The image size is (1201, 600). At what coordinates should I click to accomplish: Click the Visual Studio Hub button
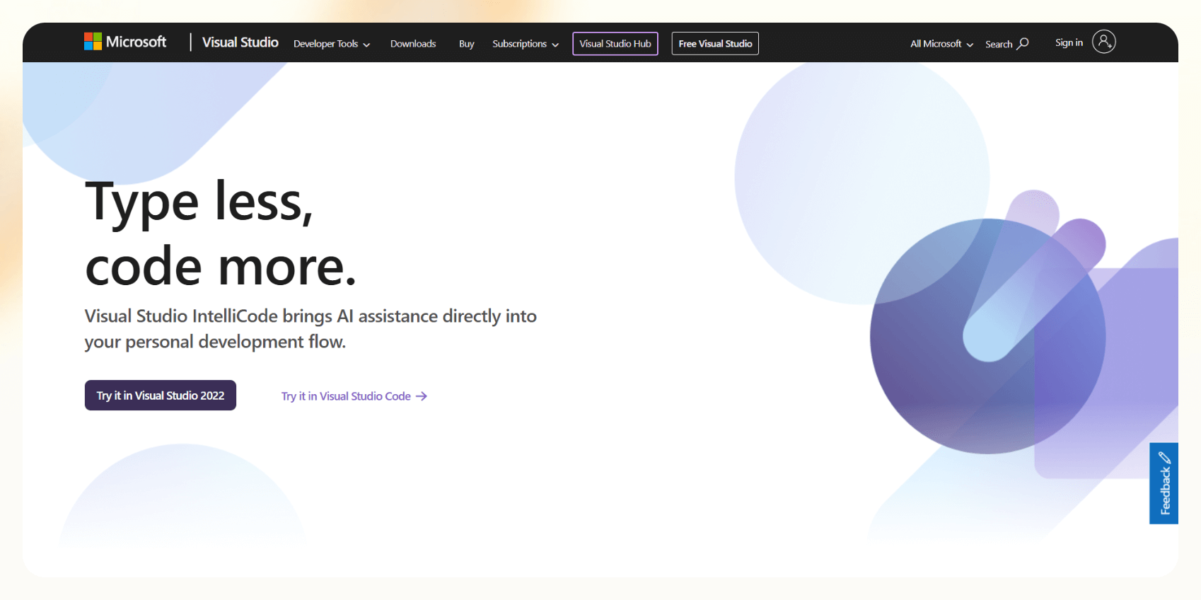click(615, 44)
